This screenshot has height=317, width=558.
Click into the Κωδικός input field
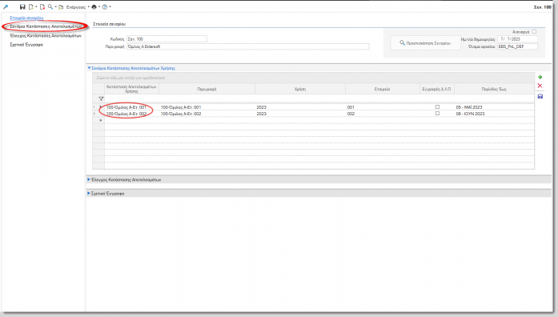click(x=167, y=38)
